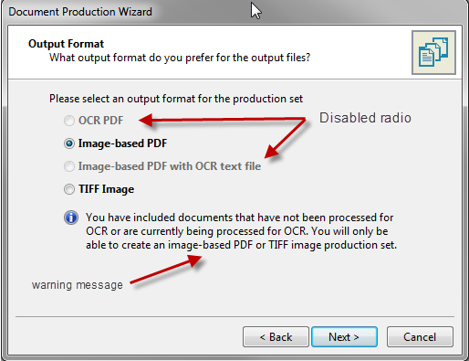Click the What output format question subtitle
The width and height of the screenshot is (469, 361).
pyautogui.click(x=180, y=58)
